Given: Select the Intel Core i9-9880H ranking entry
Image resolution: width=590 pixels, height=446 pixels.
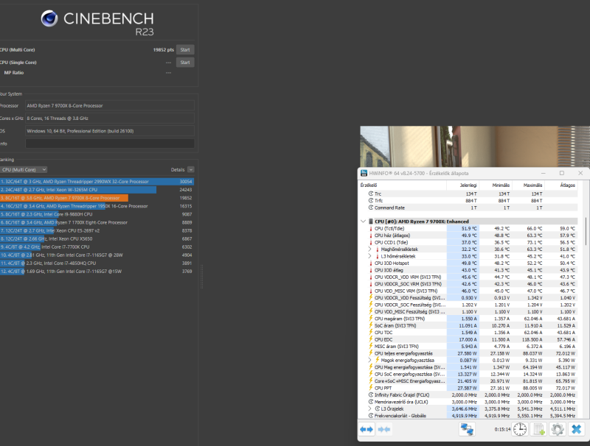Looking at the screenshot, I should [97, 214].
